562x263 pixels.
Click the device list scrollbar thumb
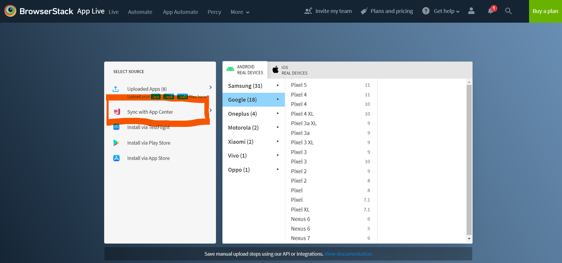[469, 160]
